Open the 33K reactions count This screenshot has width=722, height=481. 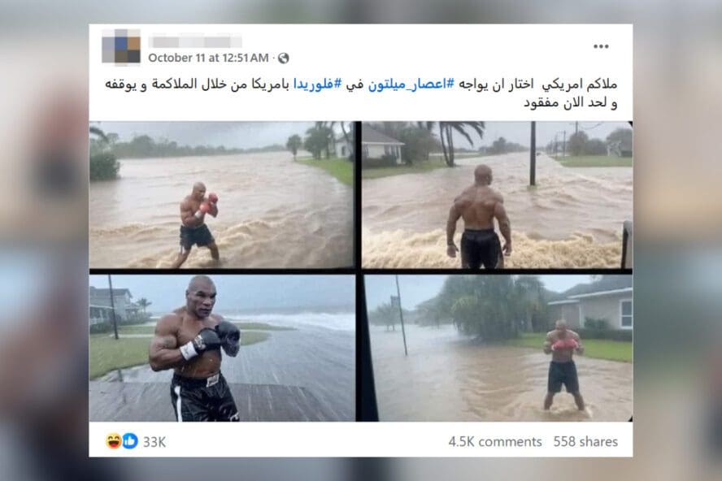click(154, 442)
